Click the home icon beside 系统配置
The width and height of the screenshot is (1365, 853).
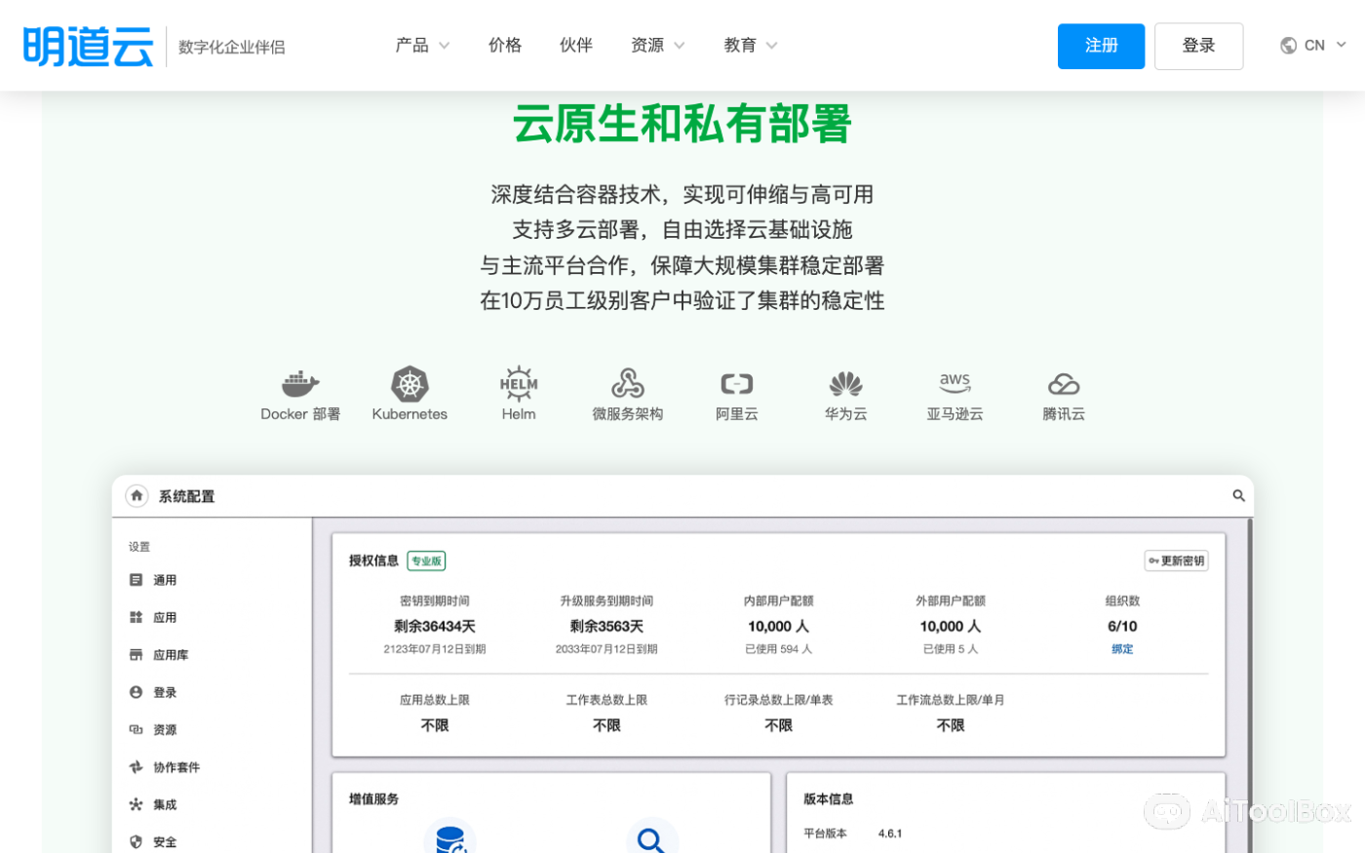tap(136, 495)
